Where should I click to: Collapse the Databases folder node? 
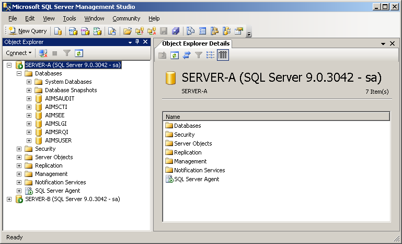click(x=19, y=73)
